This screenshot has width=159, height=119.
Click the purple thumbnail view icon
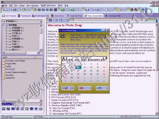(55, 10)
